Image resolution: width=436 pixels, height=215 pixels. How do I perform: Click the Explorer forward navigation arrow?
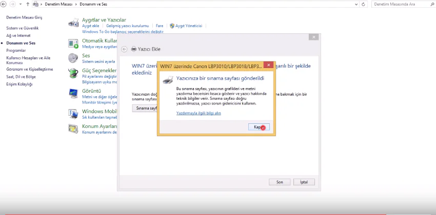(x=12, y=4)
